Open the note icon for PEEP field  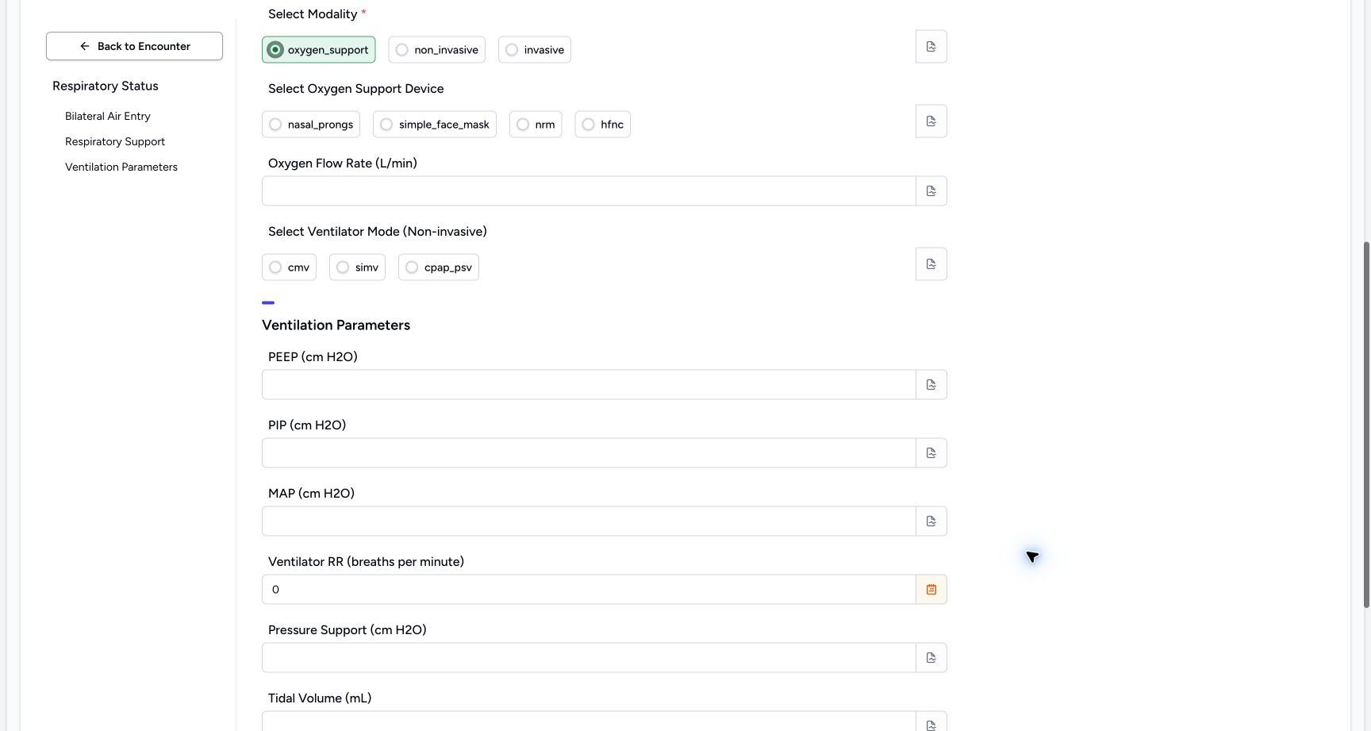(931, 385)
